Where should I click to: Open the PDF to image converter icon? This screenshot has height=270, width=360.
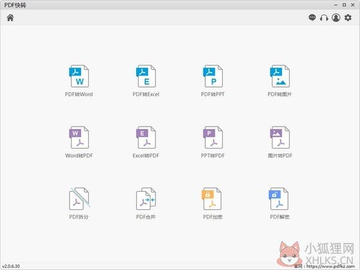click(280, 76)
